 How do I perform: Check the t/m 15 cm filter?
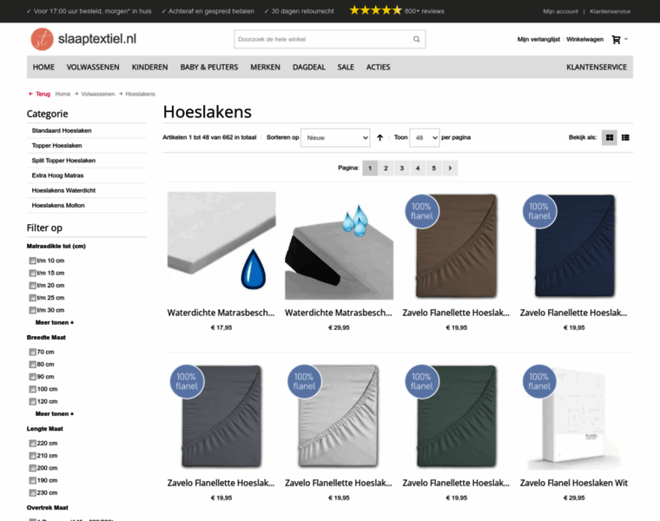point(32,274)
